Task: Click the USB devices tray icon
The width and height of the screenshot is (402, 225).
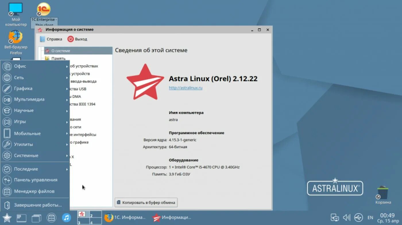Action: (358, 218)
